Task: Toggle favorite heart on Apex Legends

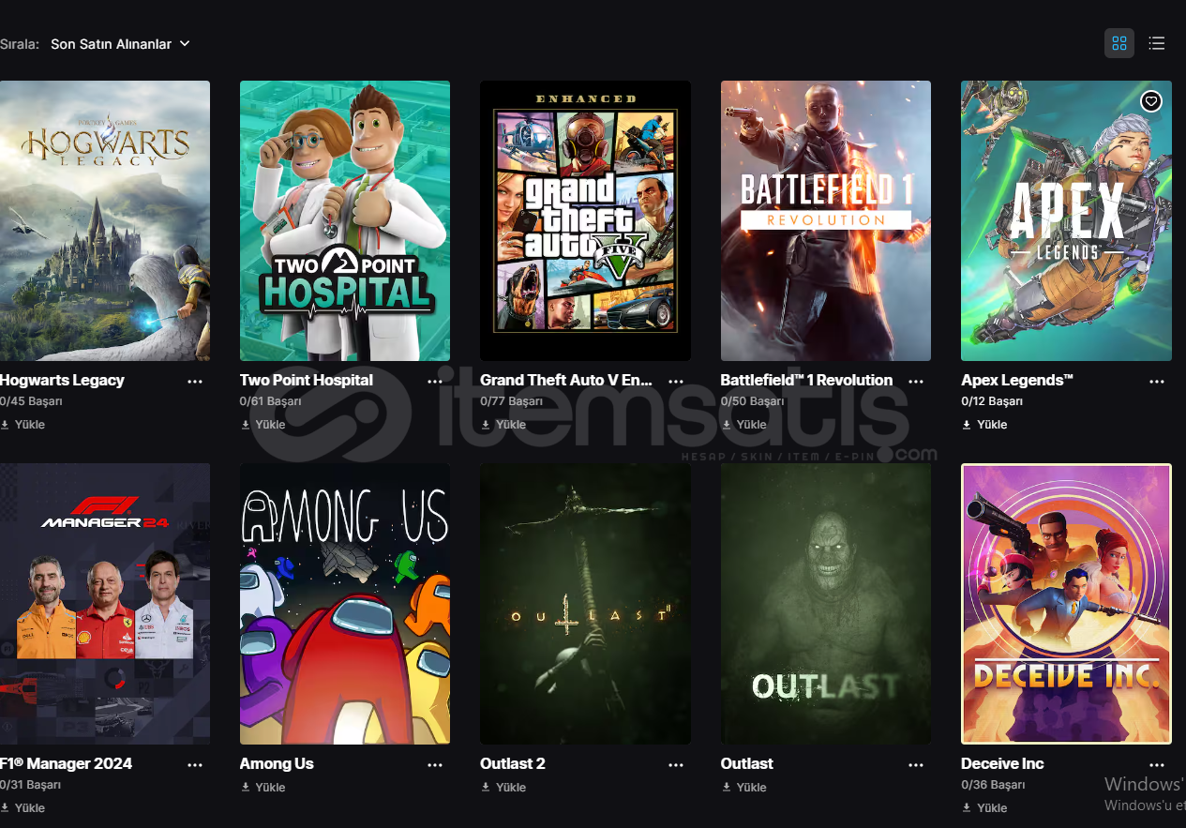Action: (1151, 101)
